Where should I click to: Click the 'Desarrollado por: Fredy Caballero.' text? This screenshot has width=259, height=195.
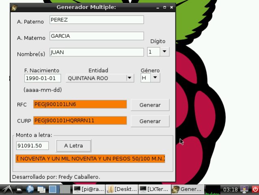pos(56,177)
